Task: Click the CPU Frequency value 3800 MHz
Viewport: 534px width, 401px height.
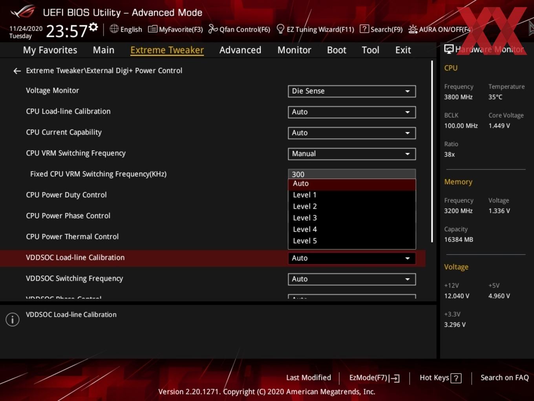Action: 458,97
